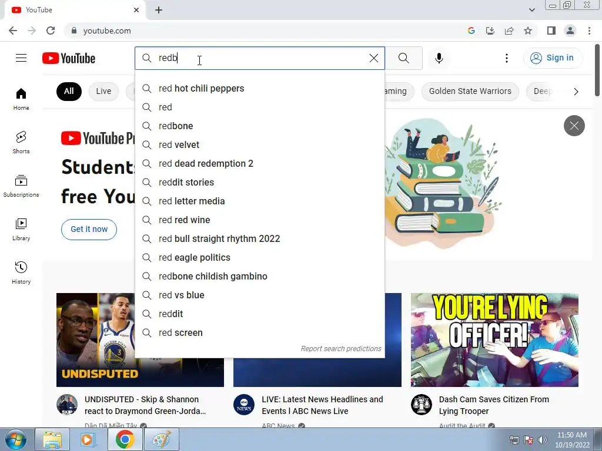Click the magnifier search button
This screenshot has width=602, height=451.
[403, 58]
